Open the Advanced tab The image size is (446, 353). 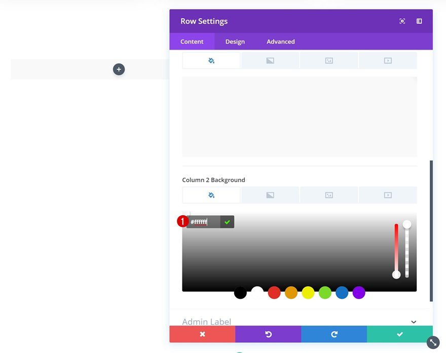280,42
